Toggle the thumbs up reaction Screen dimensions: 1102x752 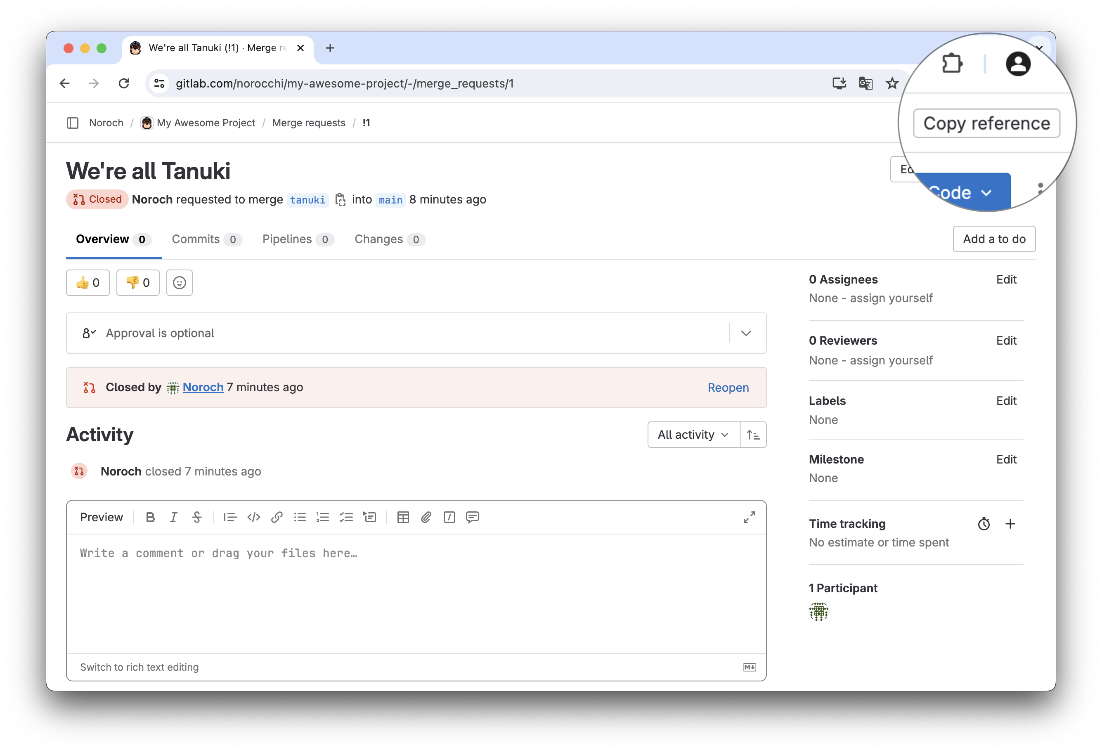click(88, 283)
